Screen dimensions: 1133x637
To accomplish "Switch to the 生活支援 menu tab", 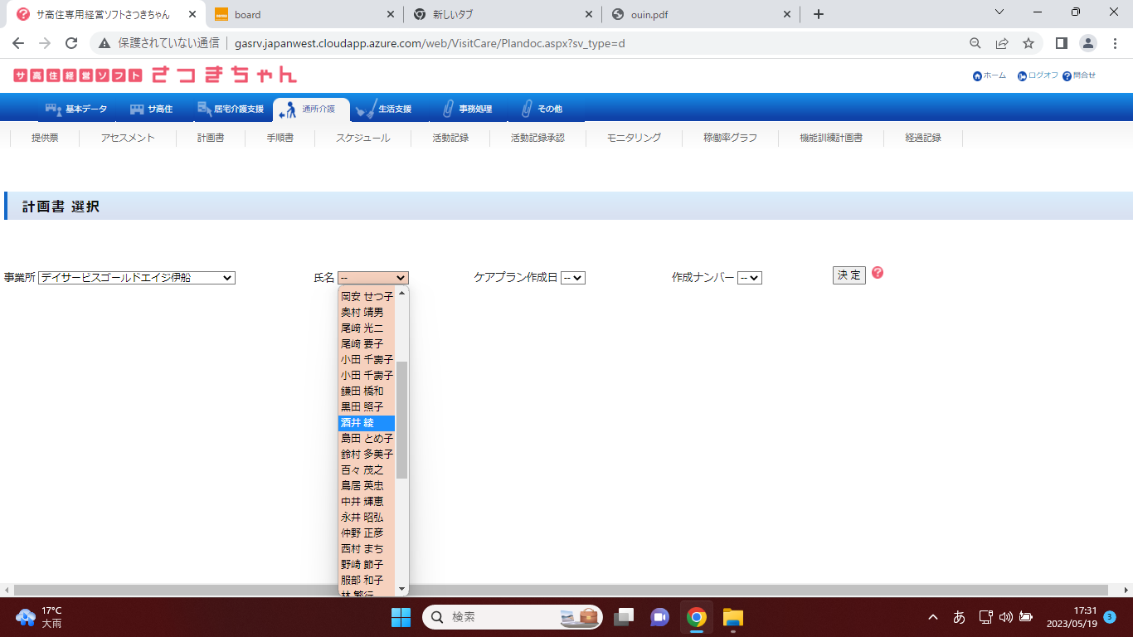I will (x=385, y=109).
